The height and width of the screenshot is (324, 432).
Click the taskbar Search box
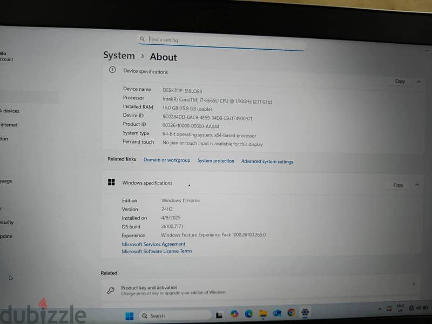[x=175, y=315]
